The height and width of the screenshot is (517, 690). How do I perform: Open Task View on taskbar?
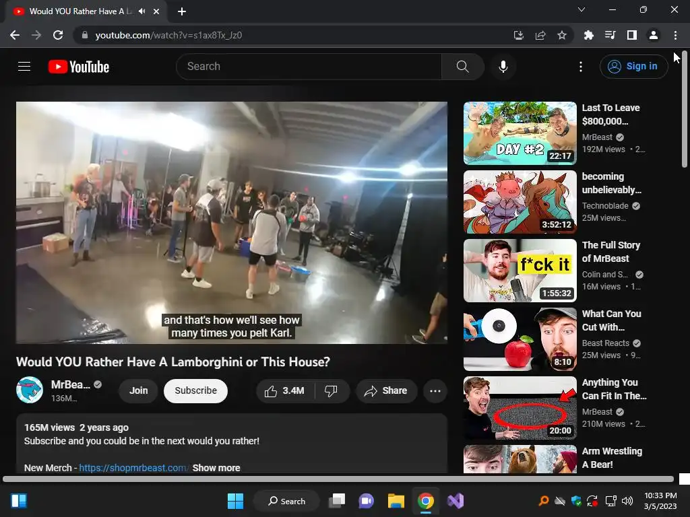[x=338, y=501]
